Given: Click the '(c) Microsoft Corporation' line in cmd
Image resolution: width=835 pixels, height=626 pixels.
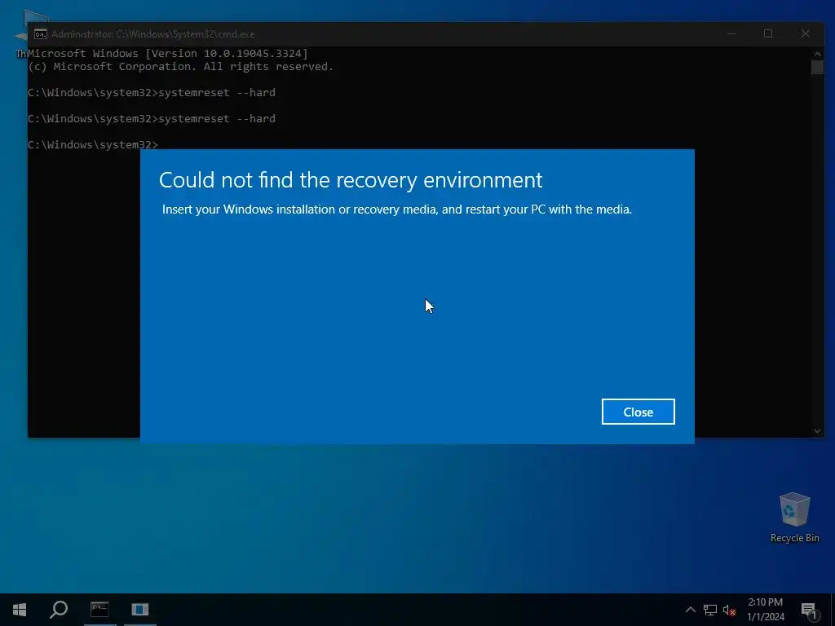Looking at the screenshot, I should (x=180, y=67).
